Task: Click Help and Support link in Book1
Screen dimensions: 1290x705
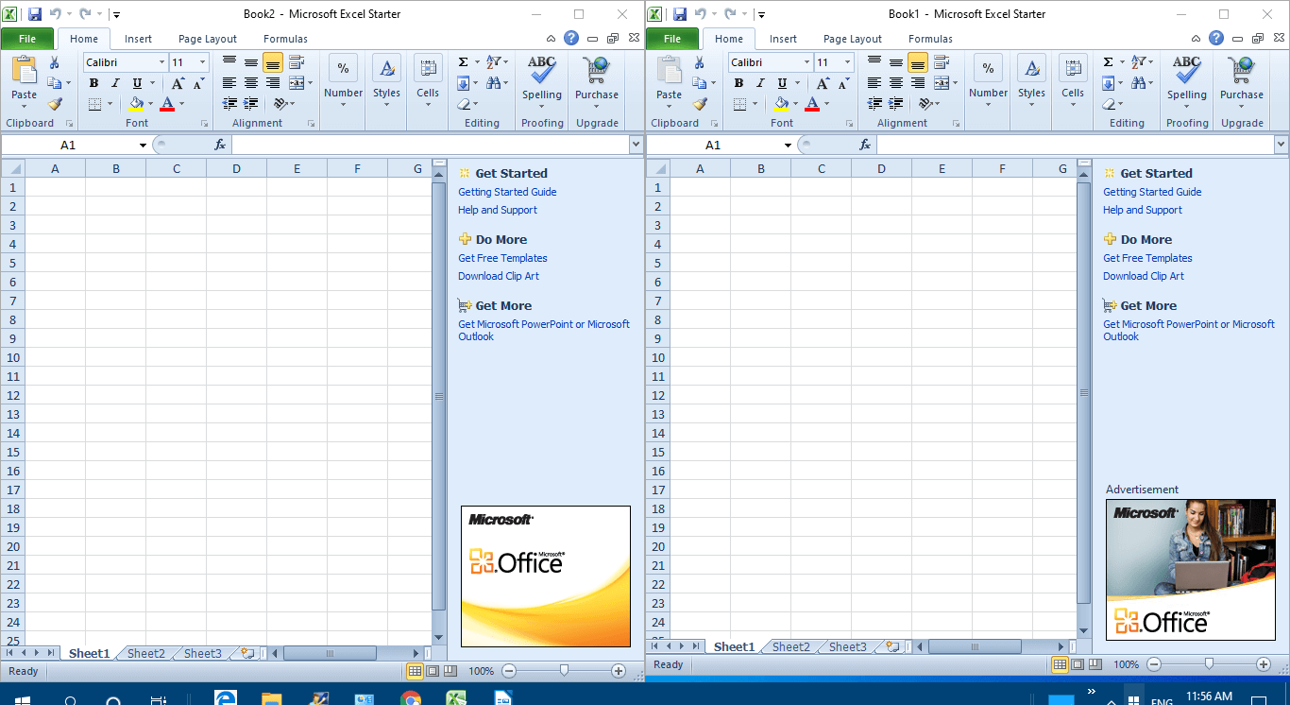Action: [x=1143, y=210]
